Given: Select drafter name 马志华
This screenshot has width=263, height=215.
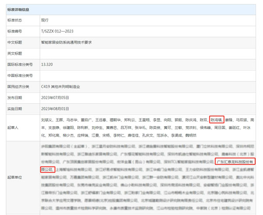Looking at the screenshot, I should pyautogui.click(x=72, y=120).
